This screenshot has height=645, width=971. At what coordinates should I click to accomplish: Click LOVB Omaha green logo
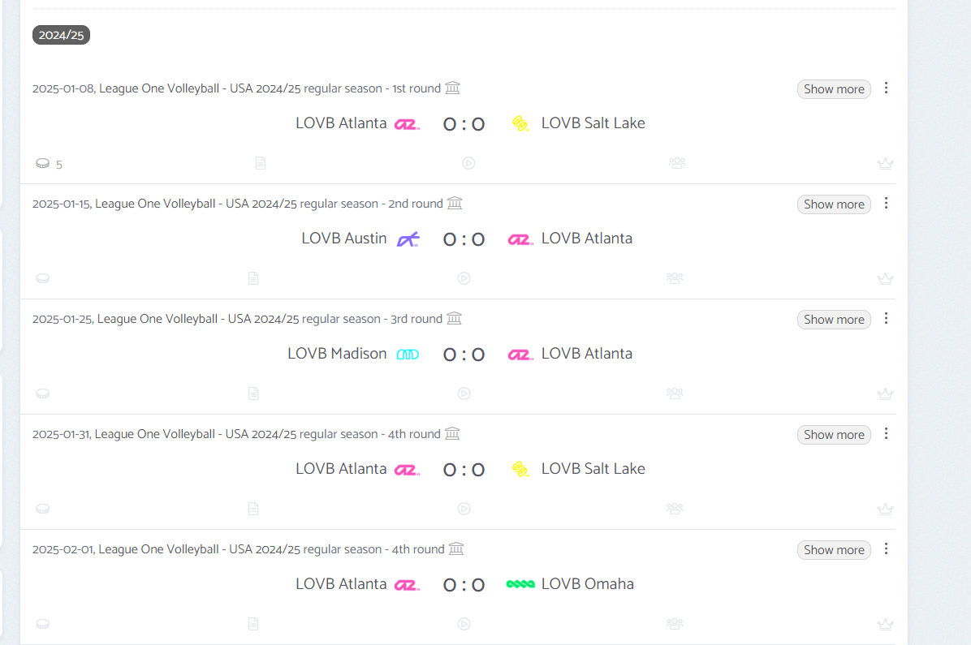click(x=520, y=583)
